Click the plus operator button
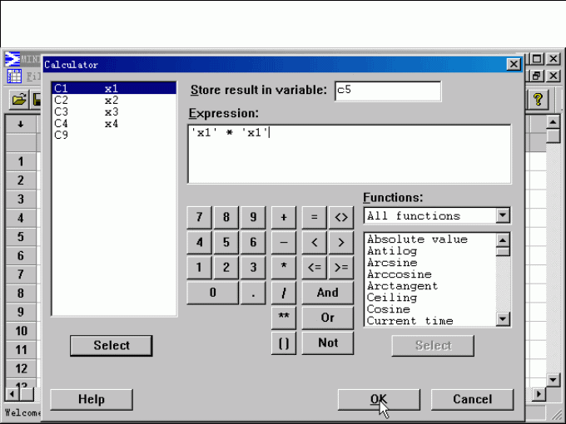 [284, 217]
